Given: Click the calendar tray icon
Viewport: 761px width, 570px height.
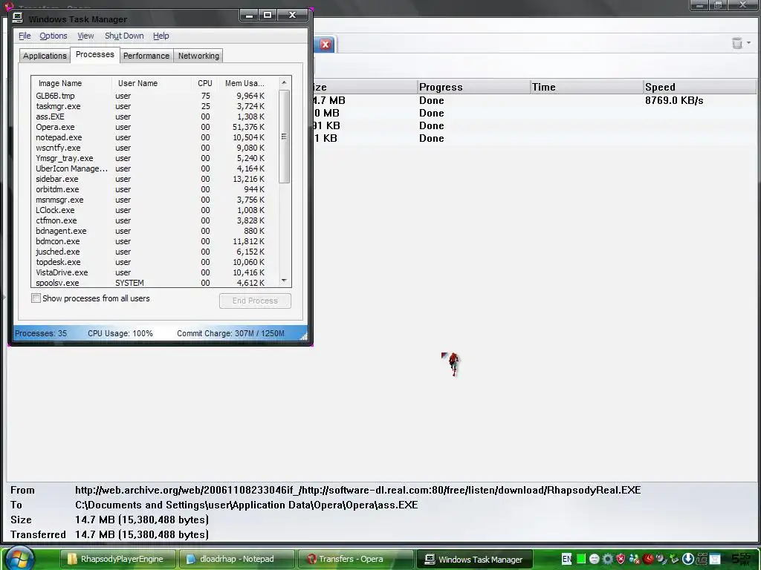Looking at the screenshot, I should tap(714, 559).
